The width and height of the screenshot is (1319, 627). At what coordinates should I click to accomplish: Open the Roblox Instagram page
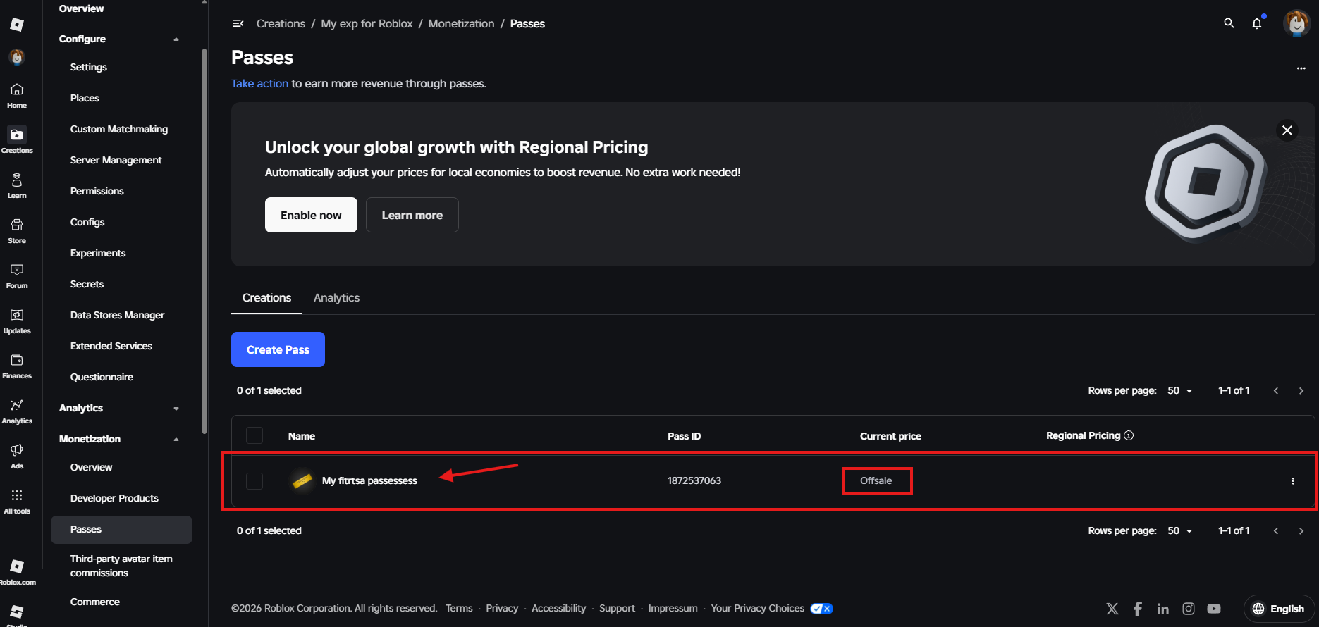click(1189, 609)
